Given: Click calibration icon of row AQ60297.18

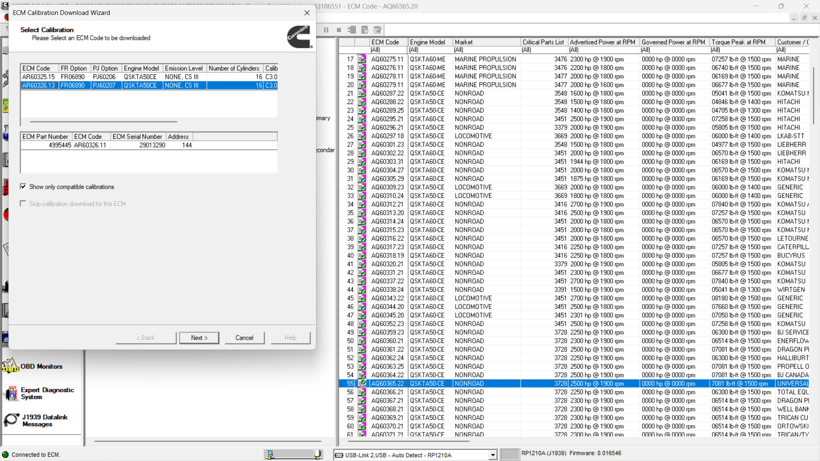Looking at the screenshot, I should click(x=362, y=136).
